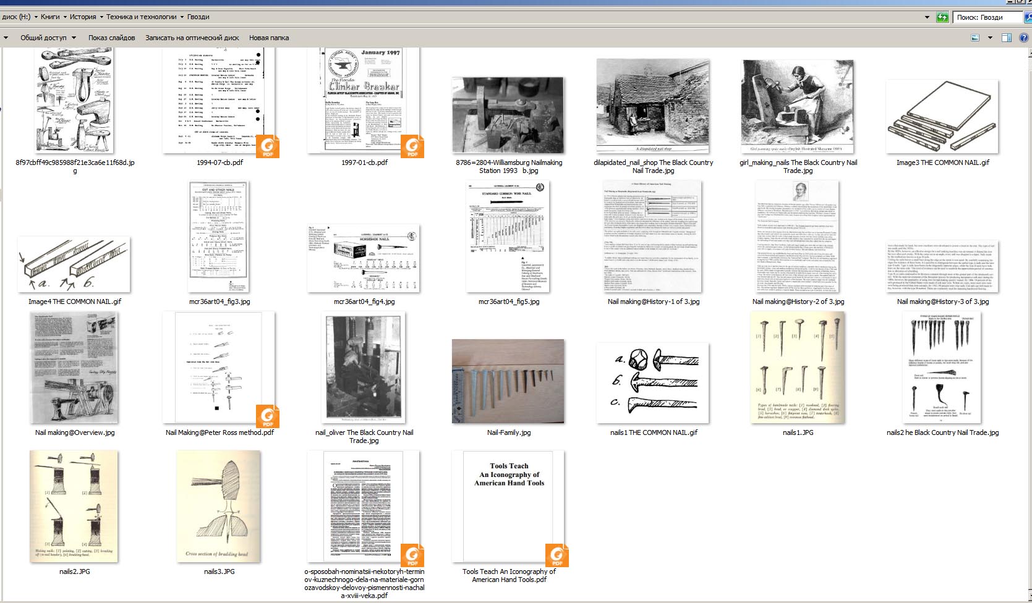Screen dimensions: 1032x603
Task: Open dropdown arrow left of Общий доступ
Action: coord(6,38)
